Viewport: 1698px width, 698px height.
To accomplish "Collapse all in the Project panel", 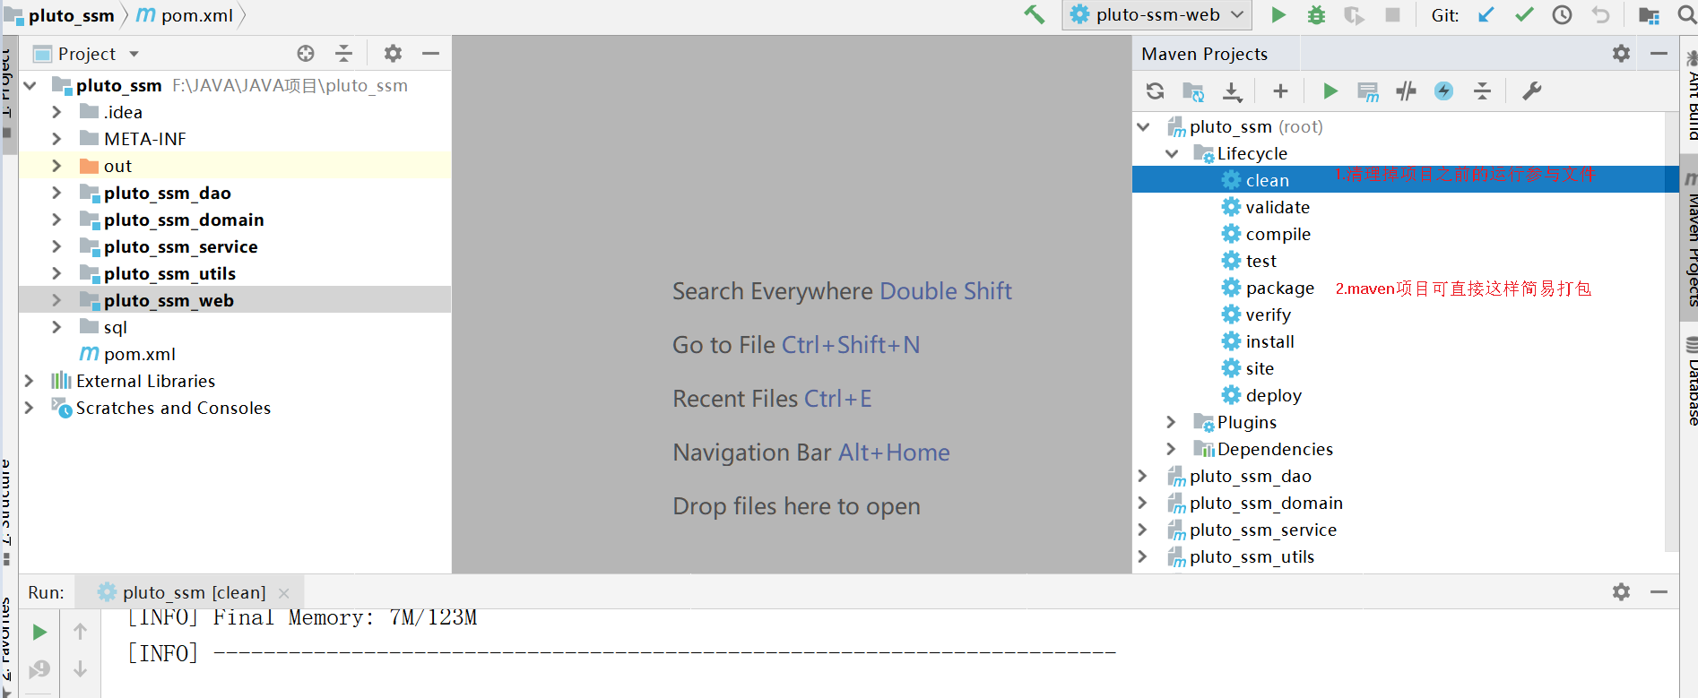I will (x=343, y=54).
